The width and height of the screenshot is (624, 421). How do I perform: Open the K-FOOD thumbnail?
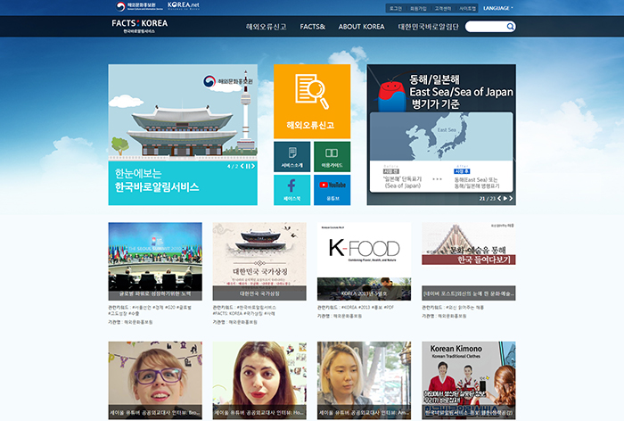point(364,261)
